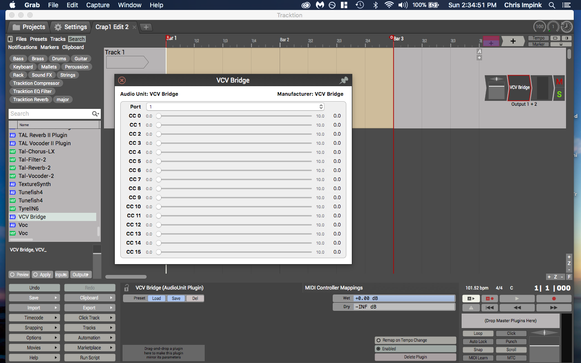This screenshot has height=363, width=581.
Task: Pin the VCV Bridge plugin window
Action: [344, 80]
